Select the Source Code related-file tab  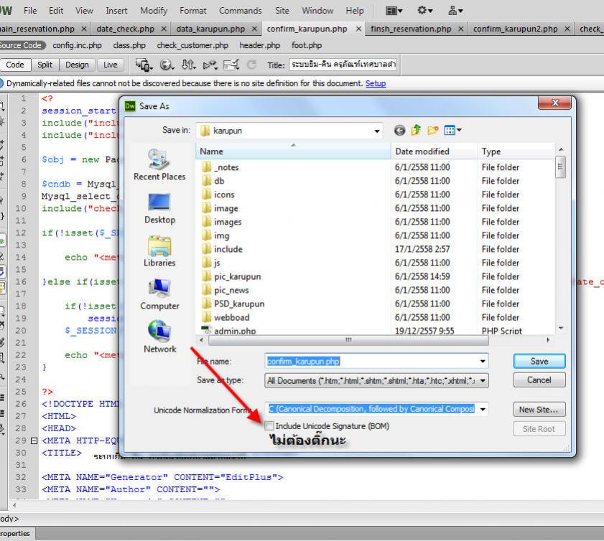point(21,45)
